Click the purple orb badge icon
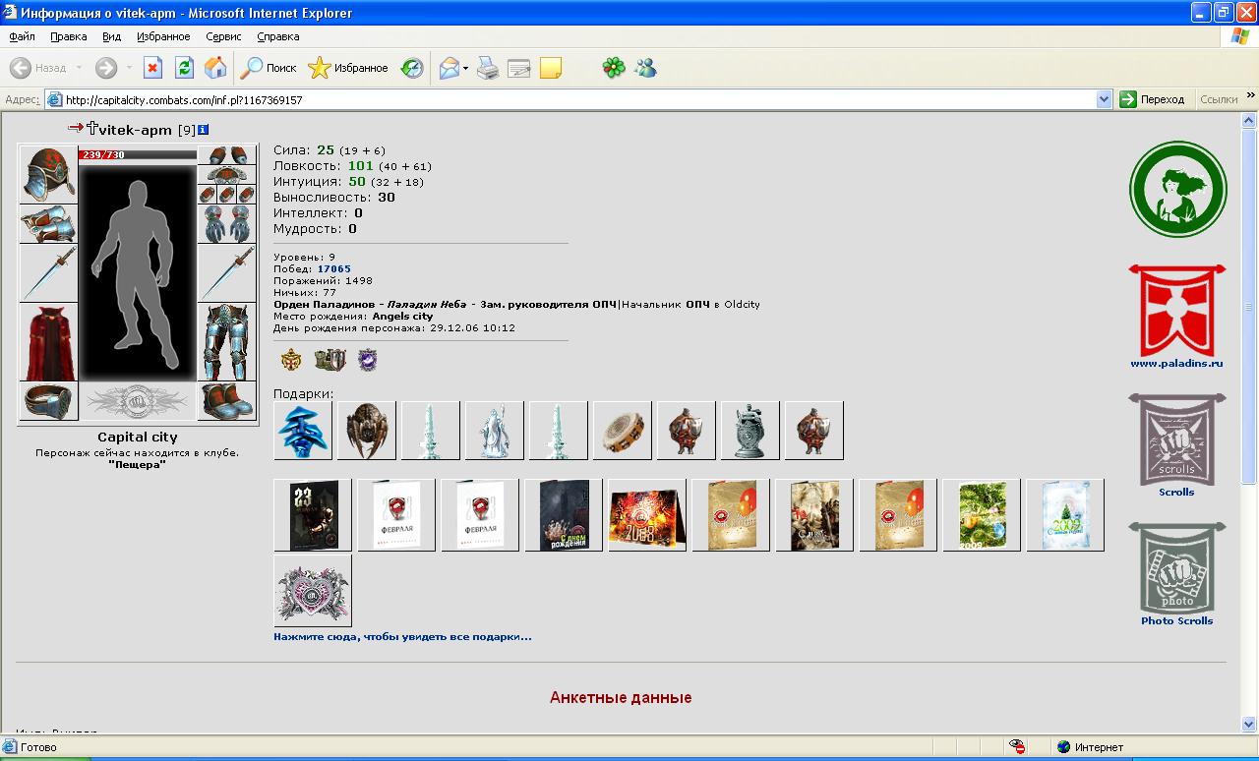1259x761 pixels. [367, 360]
